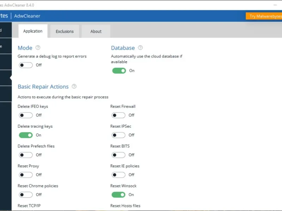Minimize the AdwCleaner window
The image size is (282, 211).
(x=275, y=5)
